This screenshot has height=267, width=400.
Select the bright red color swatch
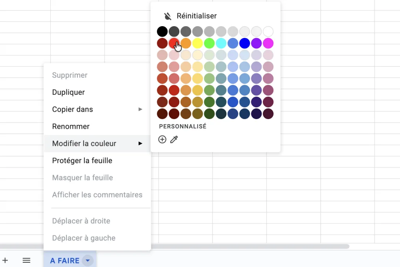(174, 43)
